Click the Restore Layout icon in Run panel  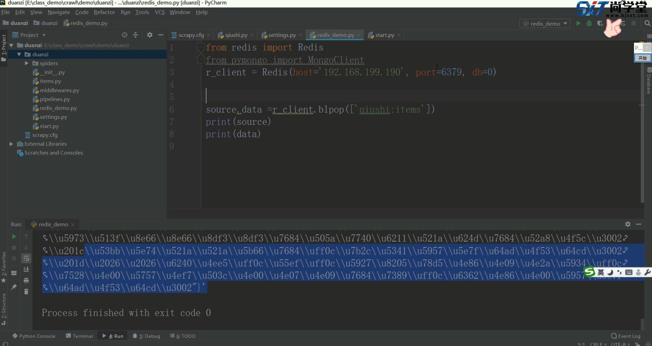click(14, 273)
